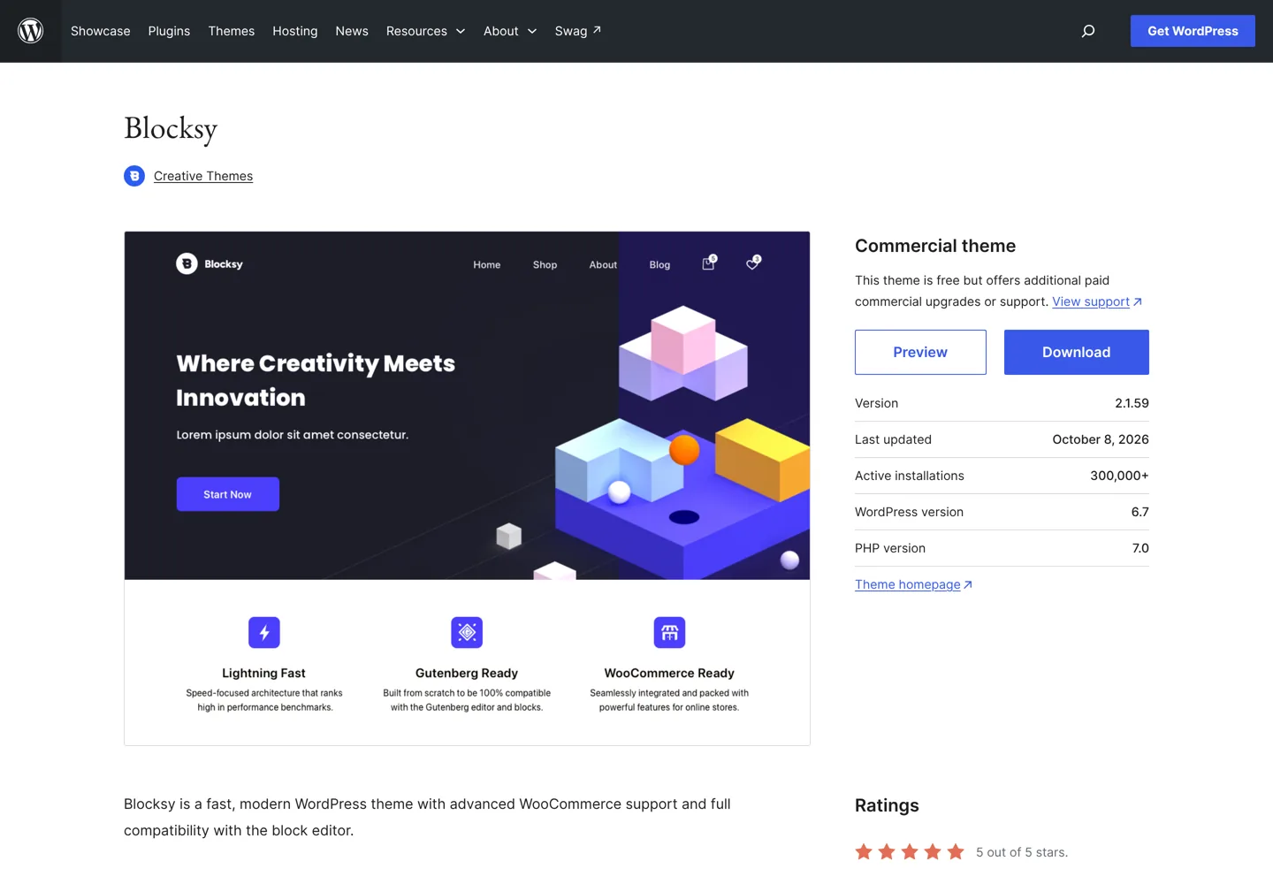This screenshot has height=884, width=1273.
Task: Navigate to the Hosting page
Action: [295, 31]
